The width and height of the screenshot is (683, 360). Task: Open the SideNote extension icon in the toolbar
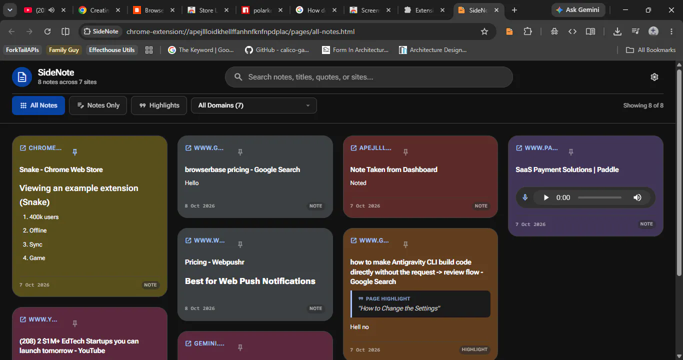[509, 31]
